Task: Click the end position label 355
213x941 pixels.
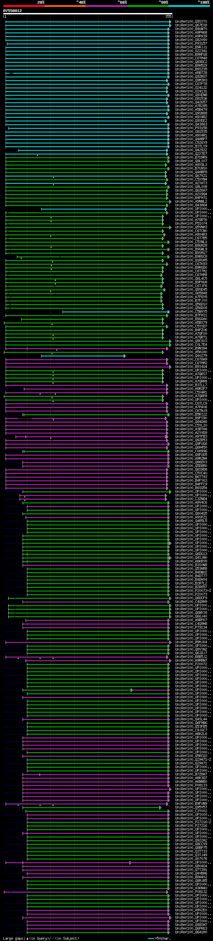Action: click(x=168, y=16)
